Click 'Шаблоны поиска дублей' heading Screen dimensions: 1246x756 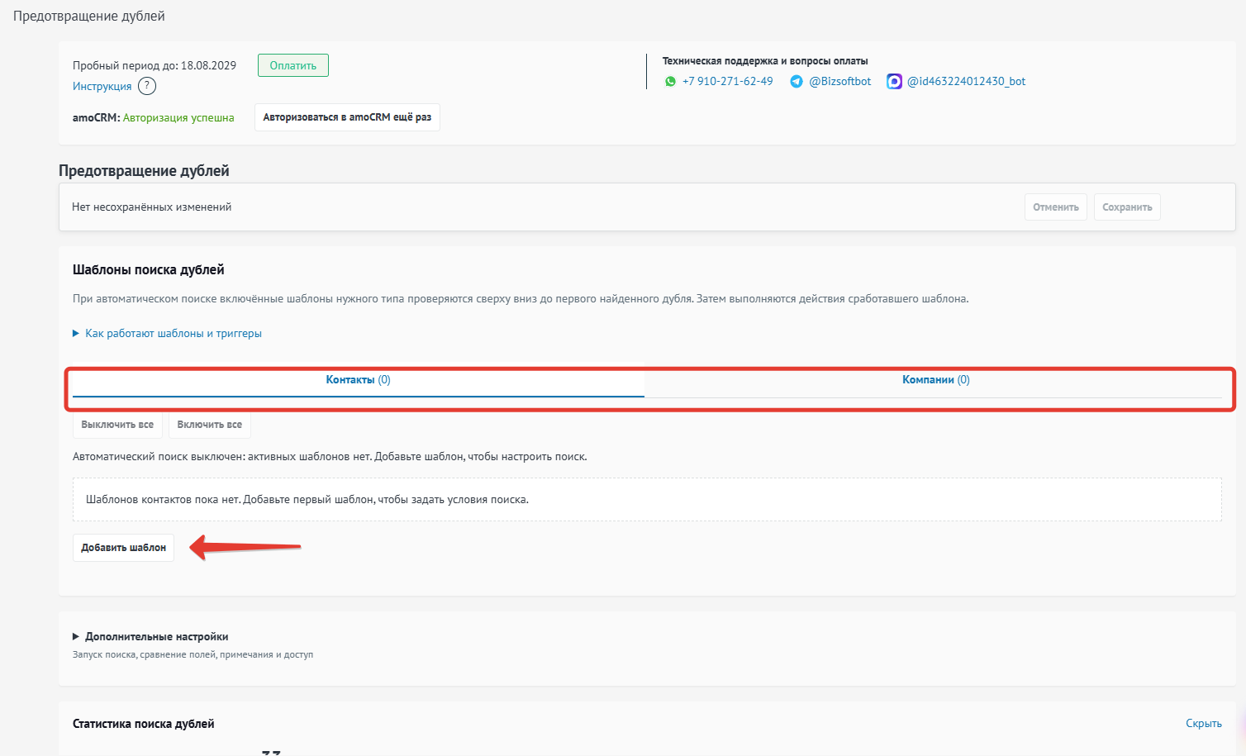[x=149, y=269]
